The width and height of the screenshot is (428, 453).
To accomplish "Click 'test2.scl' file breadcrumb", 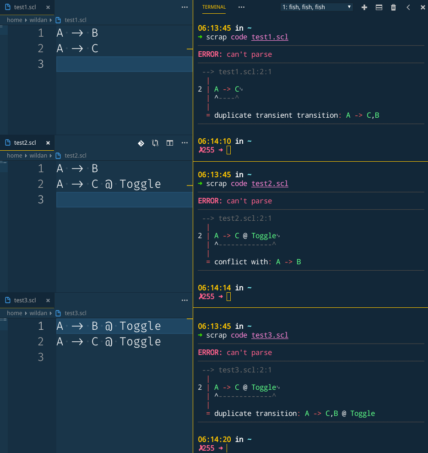I will point(76,155).
